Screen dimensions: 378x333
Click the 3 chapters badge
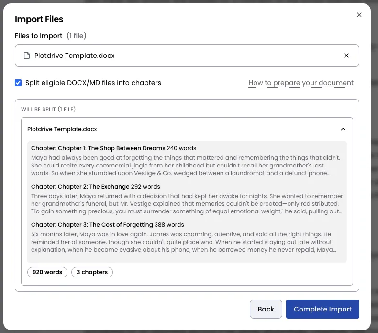[92, 272]
